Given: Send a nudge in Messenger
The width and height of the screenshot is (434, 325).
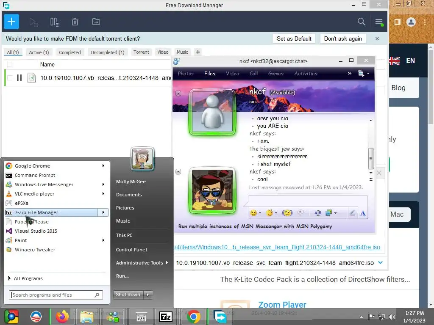Looking at the screenshot, I should [x=287, y=212].
